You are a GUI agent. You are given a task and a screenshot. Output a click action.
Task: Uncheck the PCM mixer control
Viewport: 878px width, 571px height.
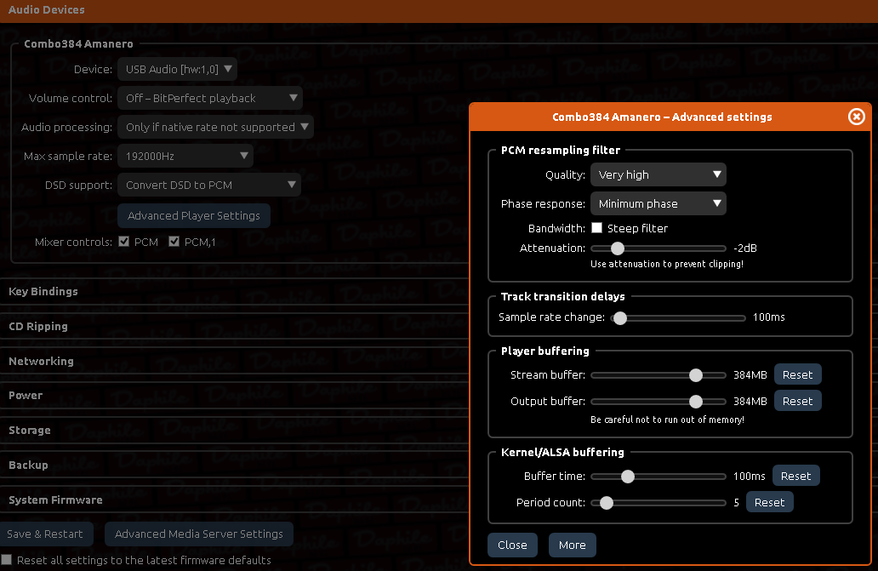[x=124, y=243]
